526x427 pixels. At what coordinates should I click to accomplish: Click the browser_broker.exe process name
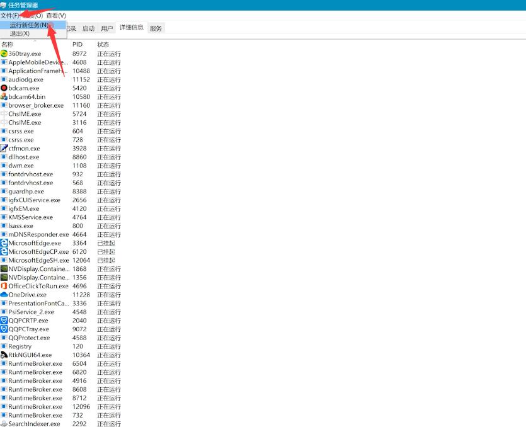pos(36,105)
